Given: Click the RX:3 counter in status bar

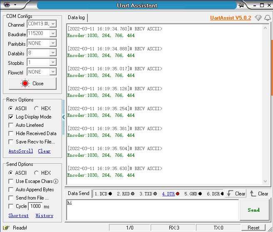Looking at the screenshot, I should tap(174, 228).
